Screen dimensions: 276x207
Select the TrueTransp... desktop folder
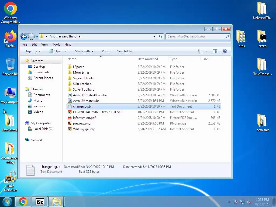[263, 67]
